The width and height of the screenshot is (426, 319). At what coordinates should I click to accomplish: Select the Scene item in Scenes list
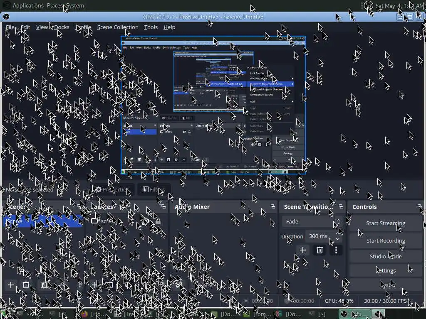click(x=43, y=221)
